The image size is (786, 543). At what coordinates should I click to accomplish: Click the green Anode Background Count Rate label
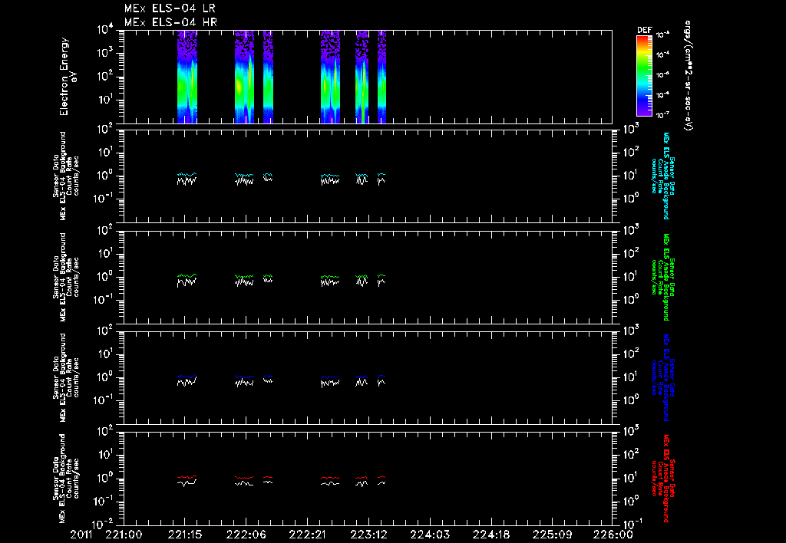(x=662, y=277)
